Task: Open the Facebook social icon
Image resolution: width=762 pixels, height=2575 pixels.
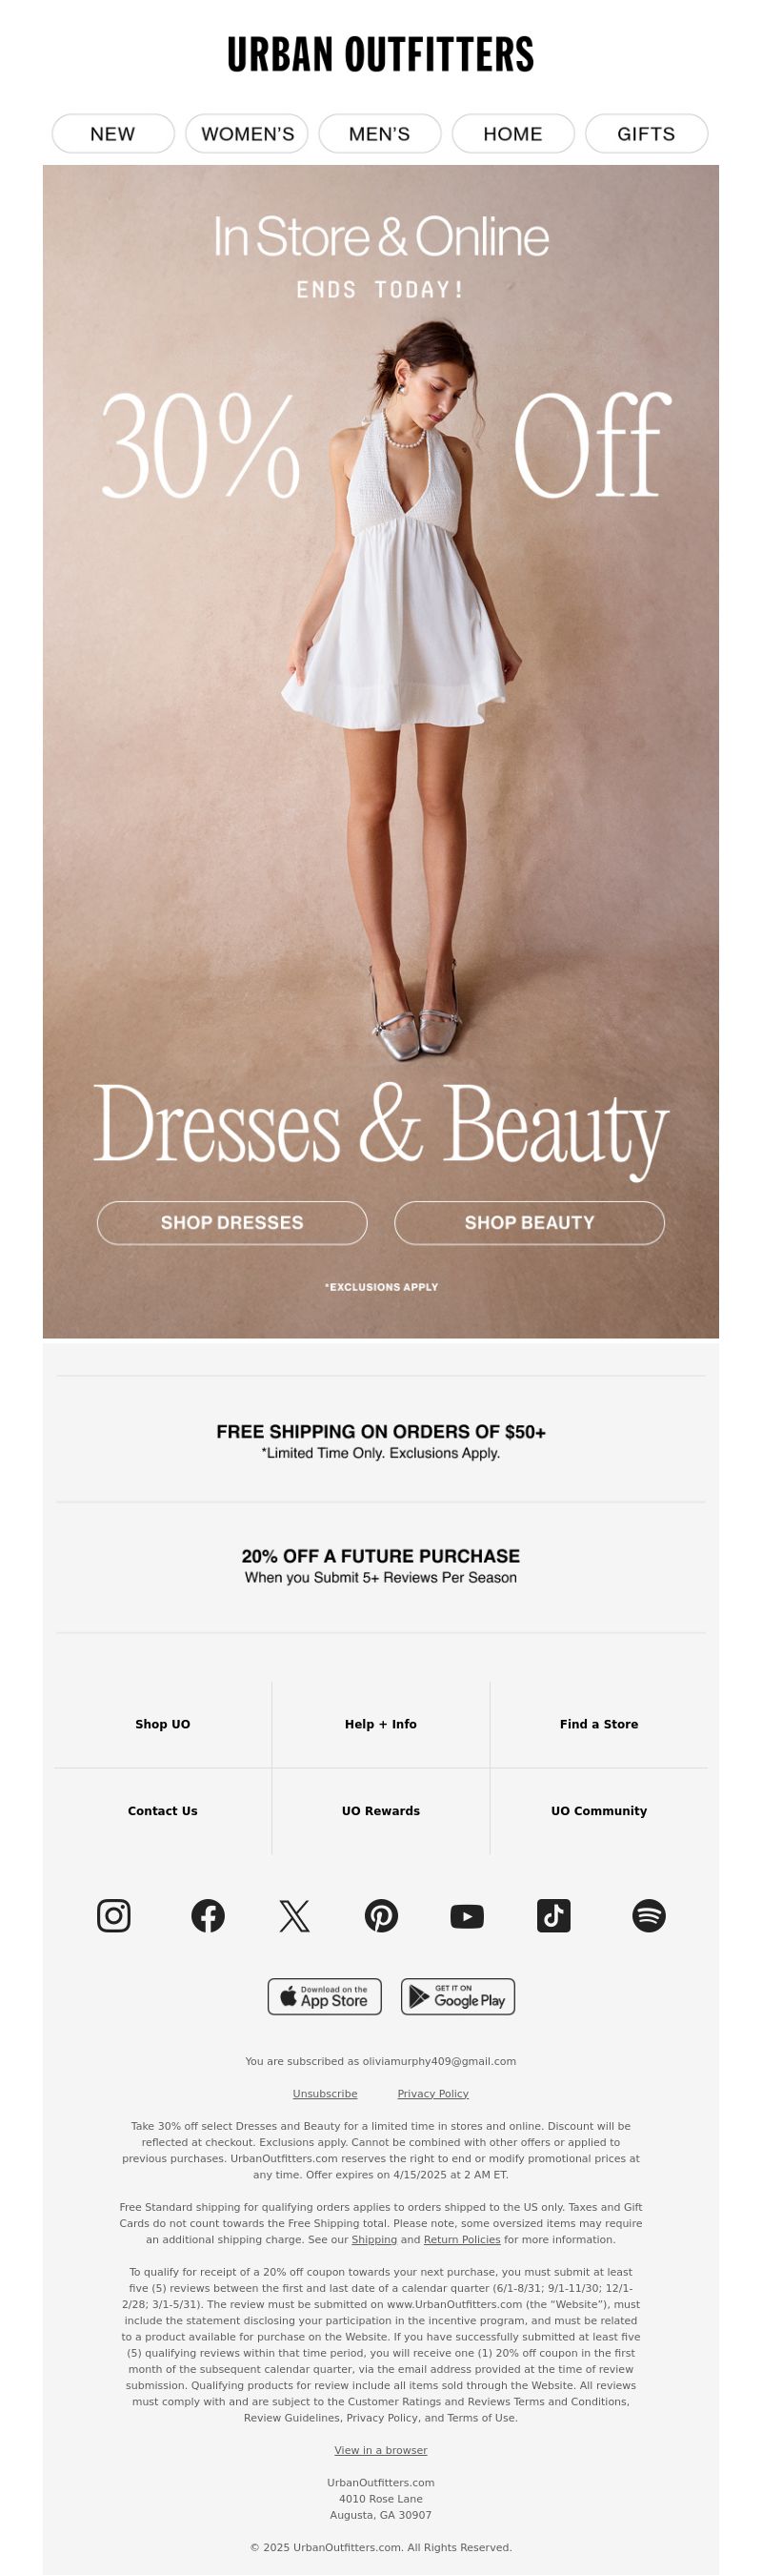Action: click(x=208, y=1915)
